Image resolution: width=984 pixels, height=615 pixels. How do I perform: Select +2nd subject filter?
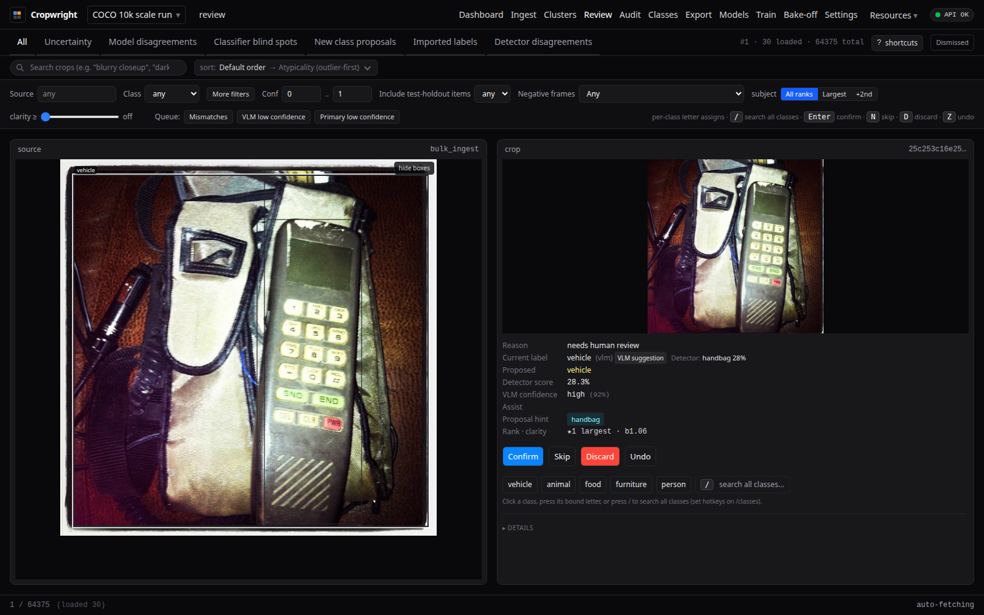click(864, 94)
